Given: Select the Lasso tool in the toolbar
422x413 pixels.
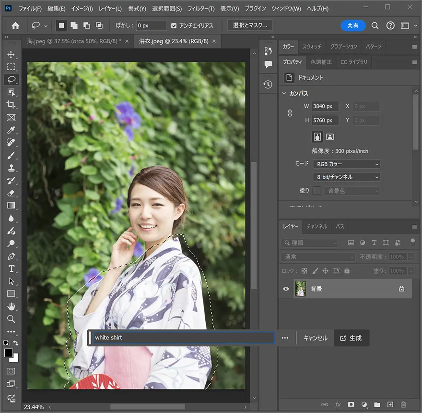Looking at the screenshot, I should 11,80.
